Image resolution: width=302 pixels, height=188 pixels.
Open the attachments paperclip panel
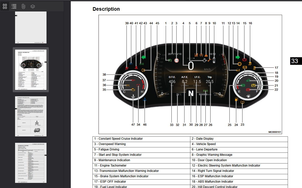pos(23,6)
